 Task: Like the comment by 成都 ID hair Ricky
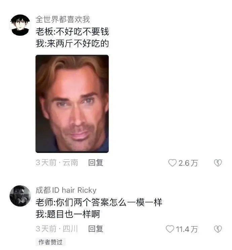tap(170, 229)
